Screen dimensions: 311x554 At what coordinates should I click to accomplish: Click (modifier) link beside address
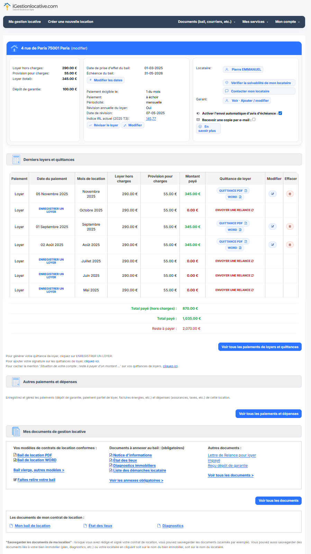click(x=79, y=48)
